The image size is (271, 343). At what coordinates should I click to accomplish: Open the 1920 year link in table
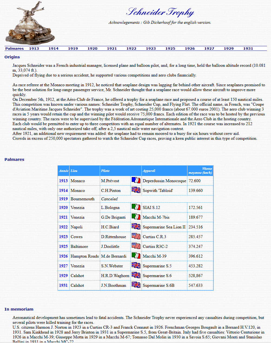[64, 208]
